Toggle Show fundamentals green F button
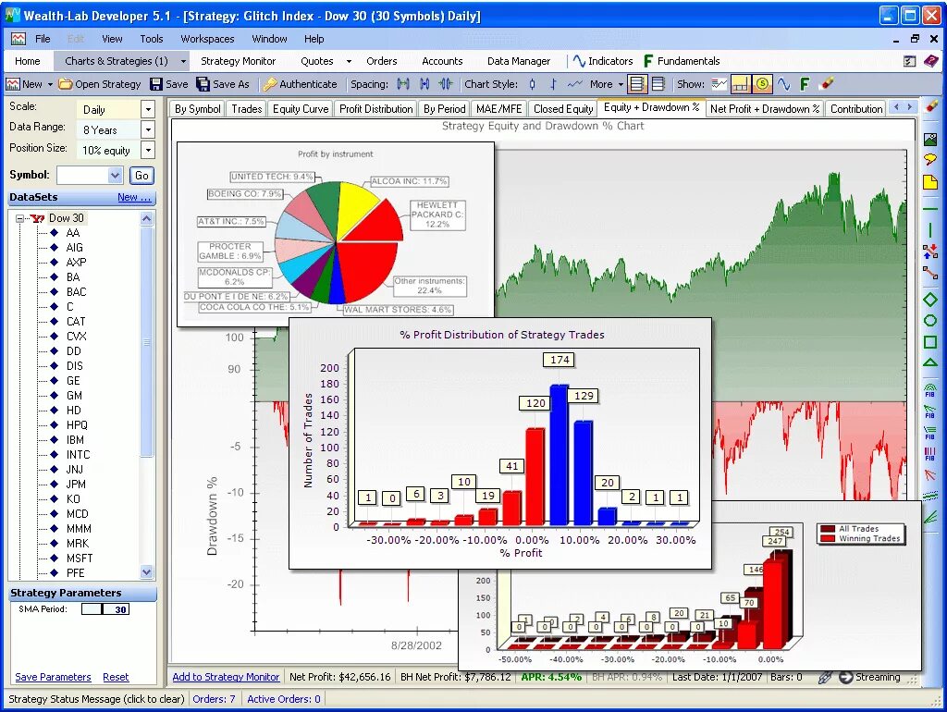947x712 pixels. point(805,84)
